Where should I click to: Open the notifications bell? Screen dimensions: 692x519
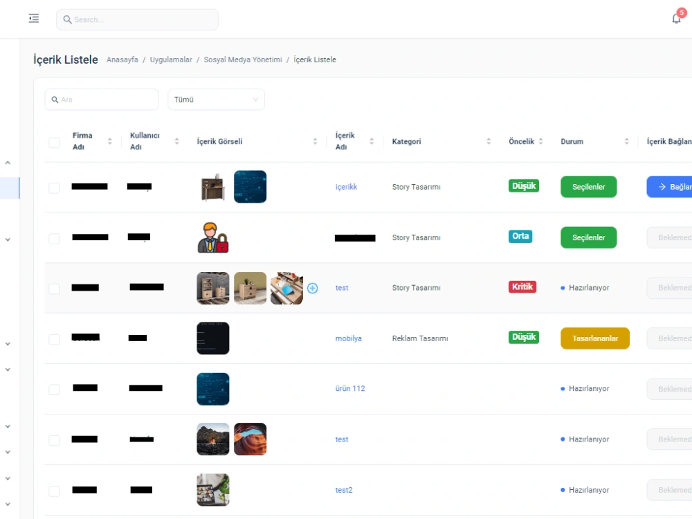(676, 19)
